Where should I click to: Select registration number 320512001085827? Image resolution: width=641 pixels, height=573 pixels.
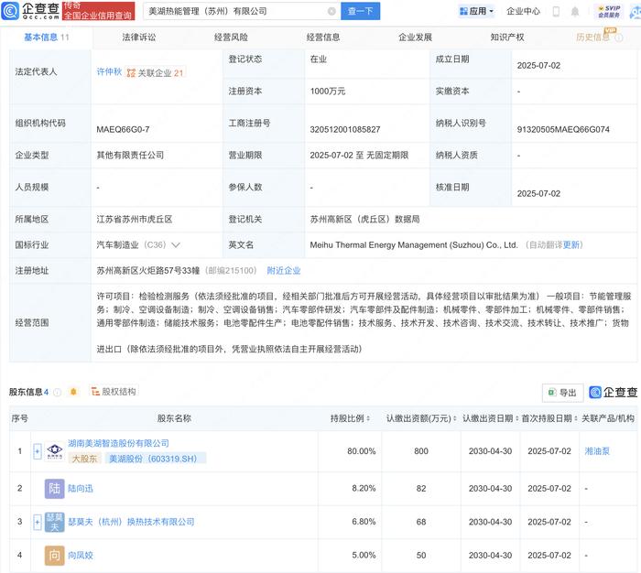coord(345,130)
